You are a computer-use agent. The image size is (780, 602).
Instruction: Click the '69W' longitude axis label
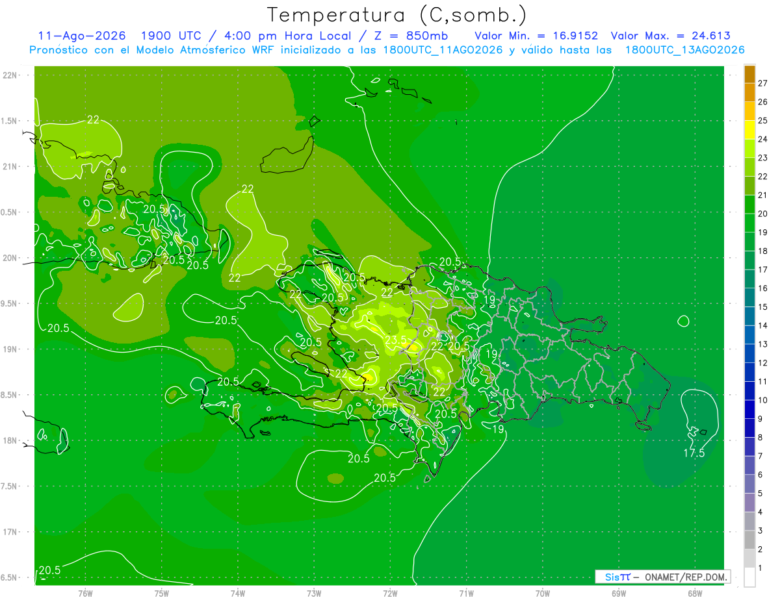tap(619, 593)
